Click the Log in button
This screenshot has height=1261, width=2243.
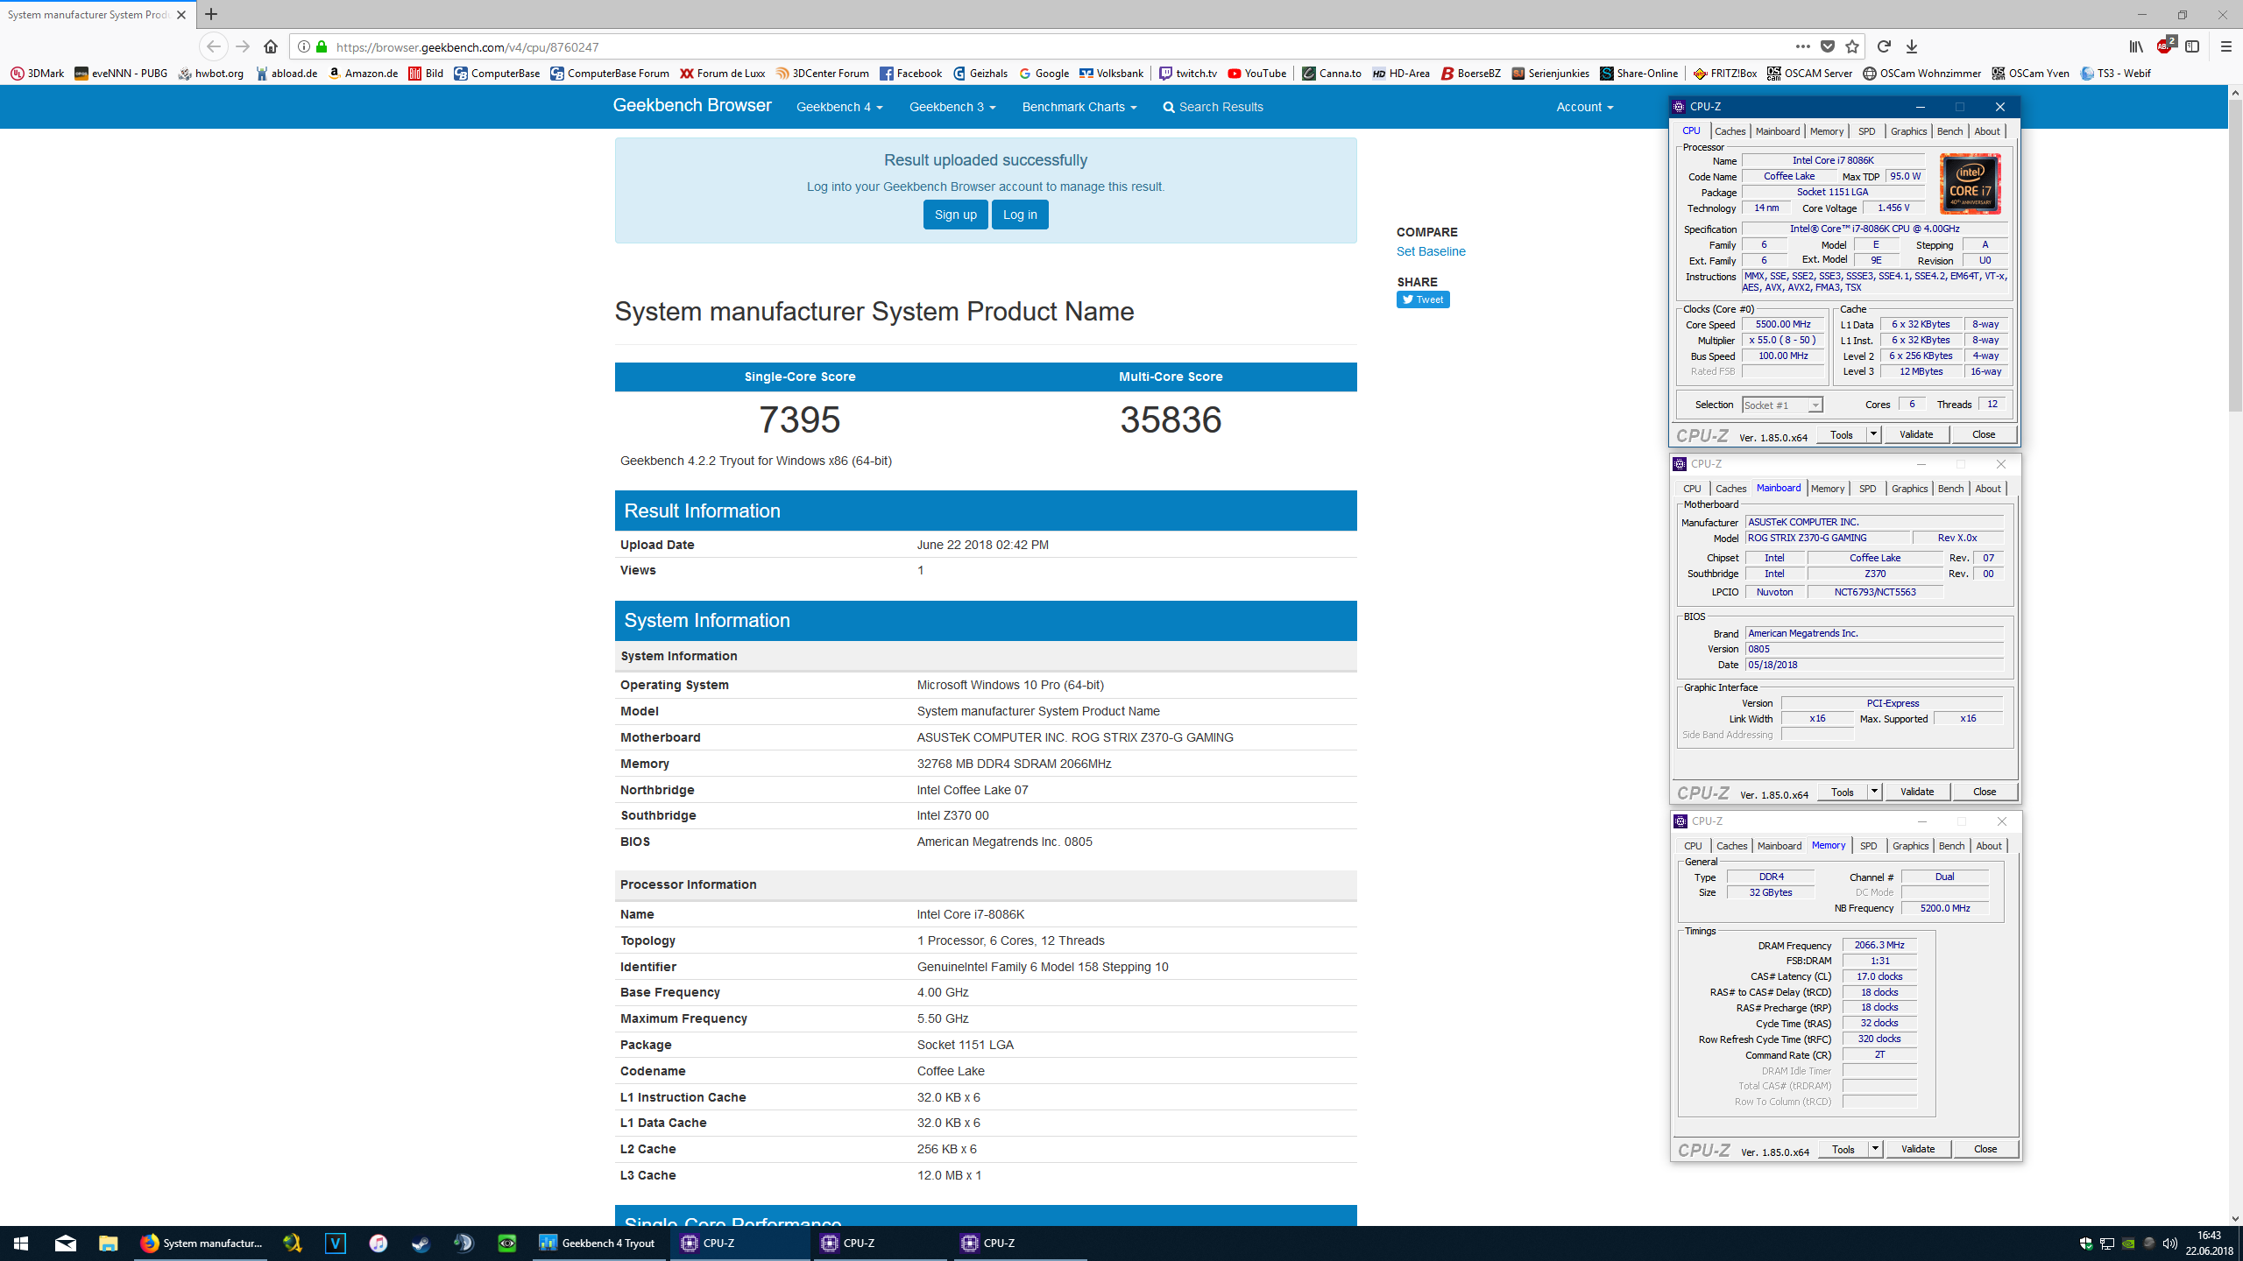(x=1020, y=215)
